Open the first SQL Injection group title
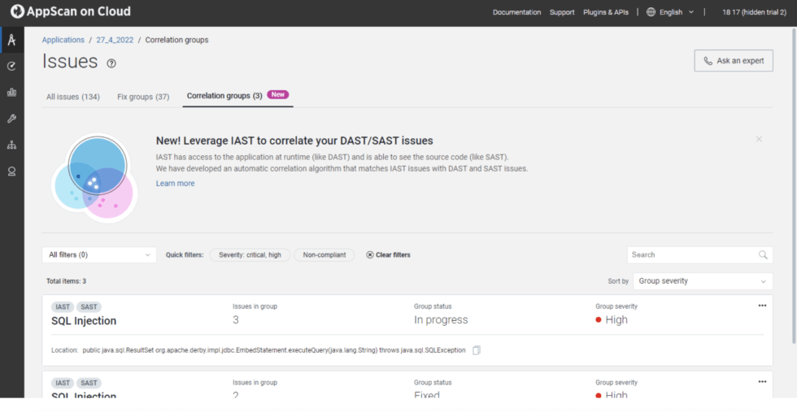 [x=84, y=321]
